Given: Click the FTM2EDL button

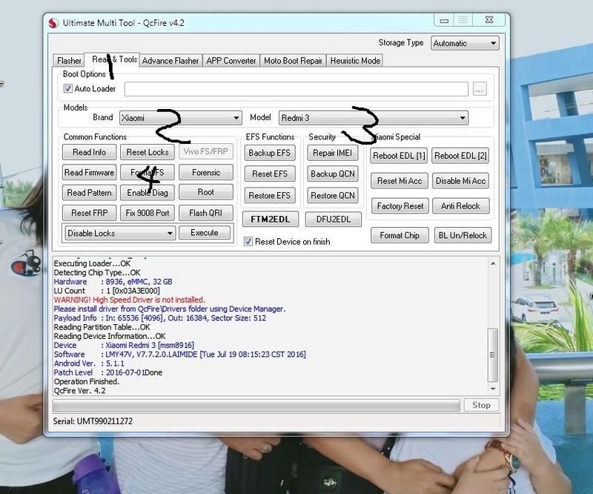Looking at the screenshot, I should point(271,219).
